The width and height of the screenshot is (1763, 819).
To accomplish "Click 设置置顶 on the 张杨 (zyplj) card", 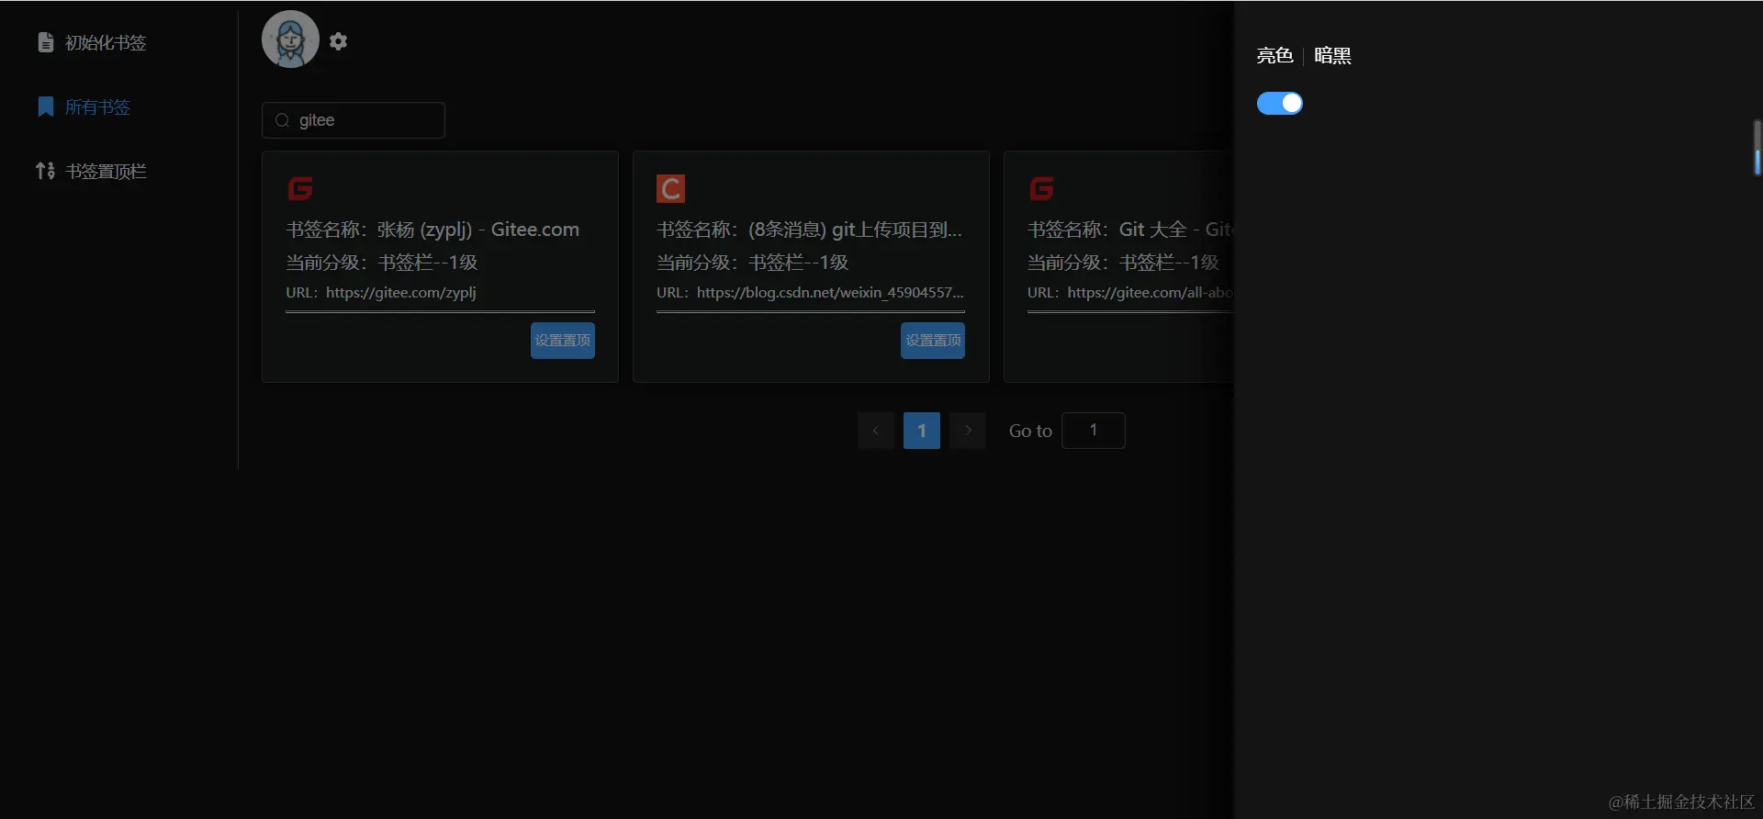I will tap(563, 341).
